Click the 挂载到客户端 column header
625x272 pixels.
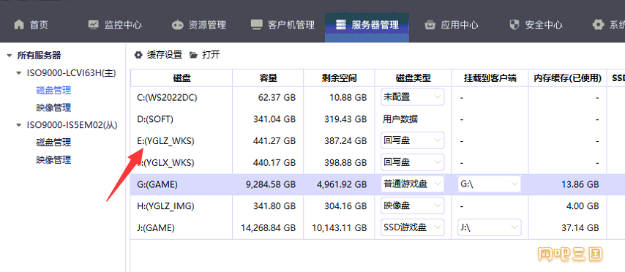pyautogui.click(x=490, y=78)
